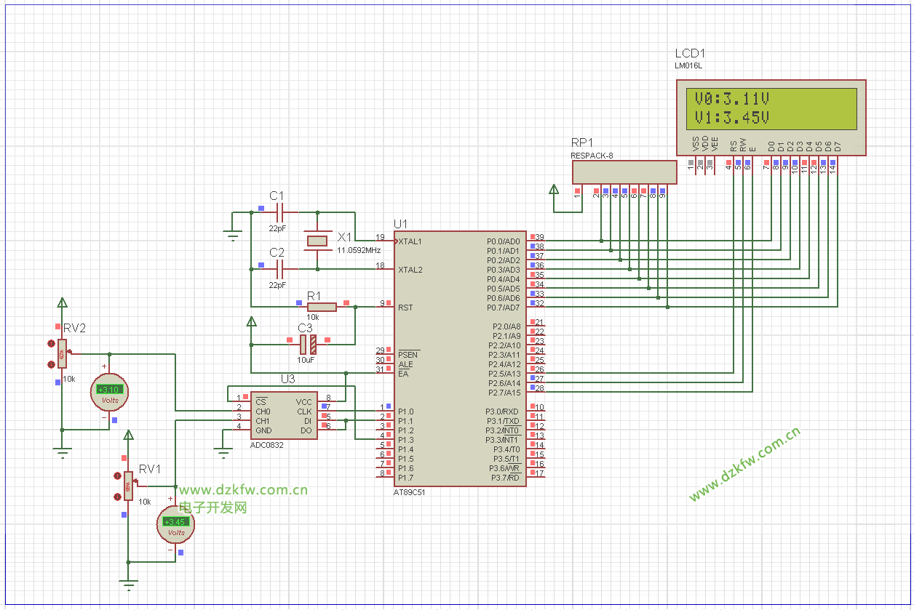This screenshot has height=610, width=914.
Task: Click the rotated www.dzkfw.com.cn watermark at right
Action: tap(745, 463)
